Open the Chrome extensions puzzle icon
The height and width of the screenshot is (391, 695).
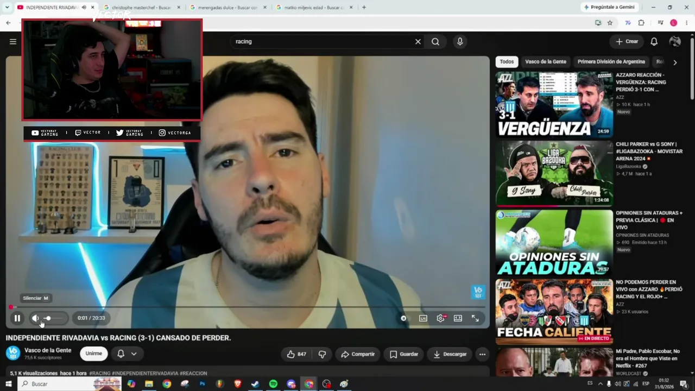(x=641, y=23)
